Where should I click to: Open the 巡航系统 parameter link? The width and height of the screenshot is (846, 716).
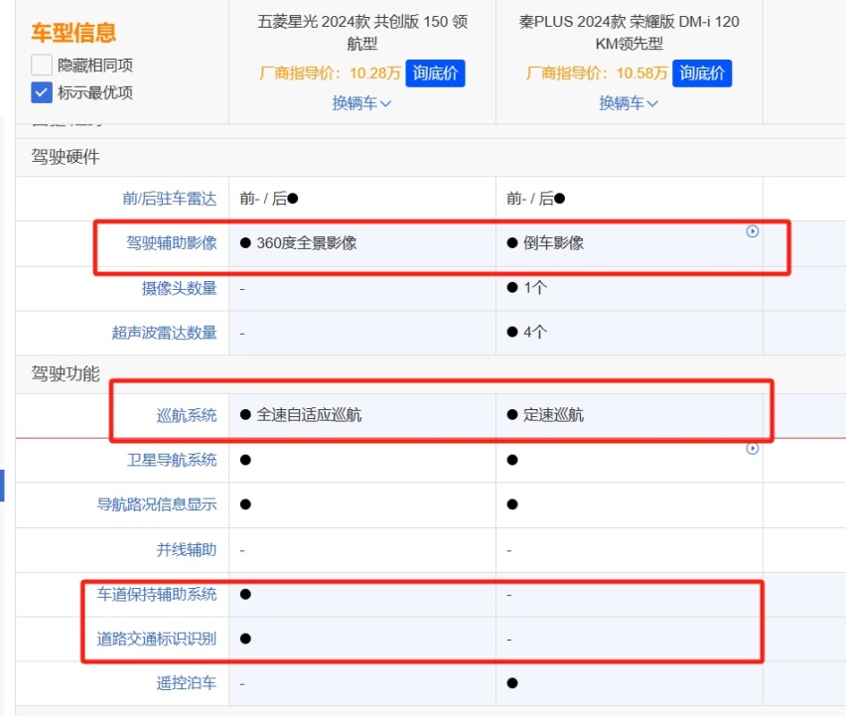coord(187,415)
